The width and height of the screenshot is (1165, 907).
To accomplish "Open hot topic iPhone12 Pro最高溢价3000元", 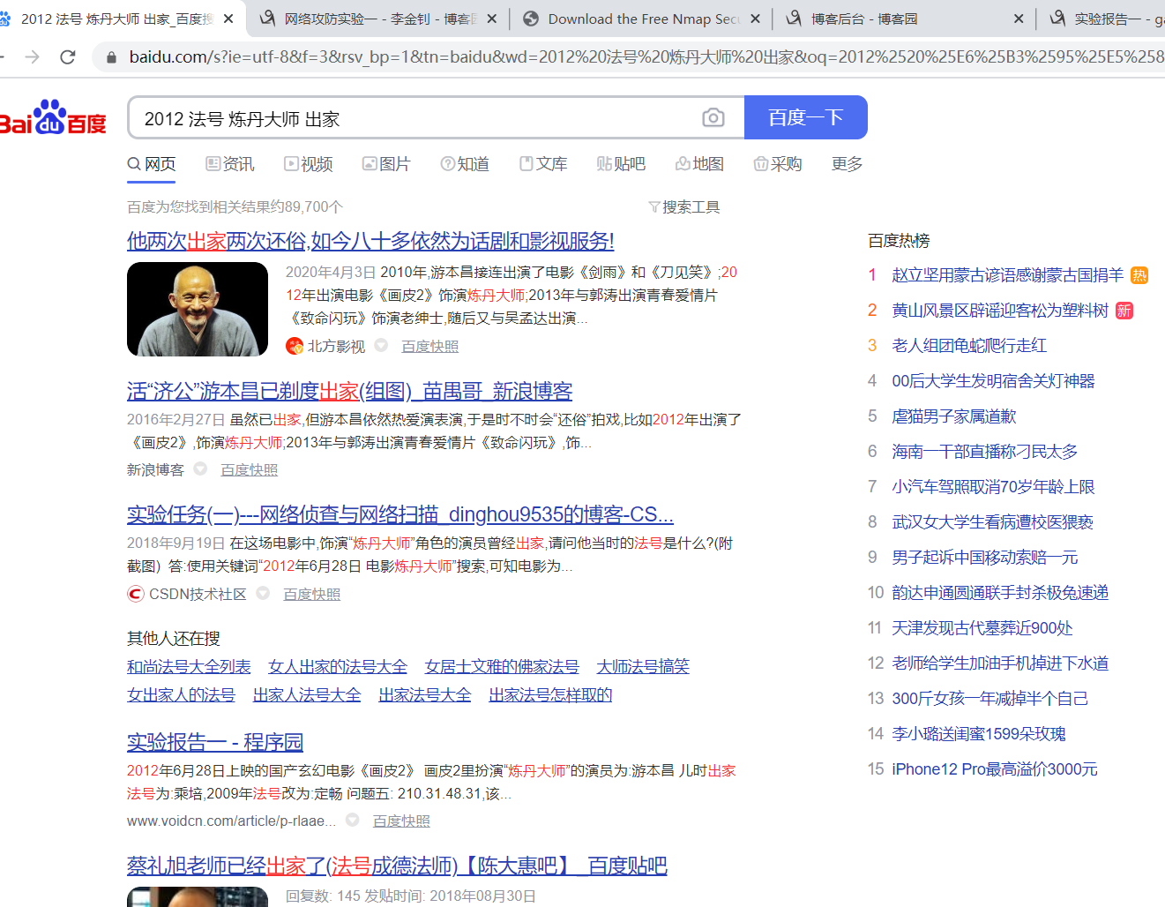I will (x=995, y=769).
